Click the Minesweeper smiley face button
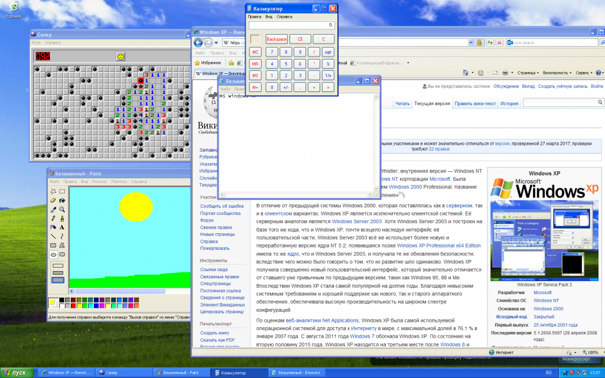605x378 pixels. pos(121,56)
